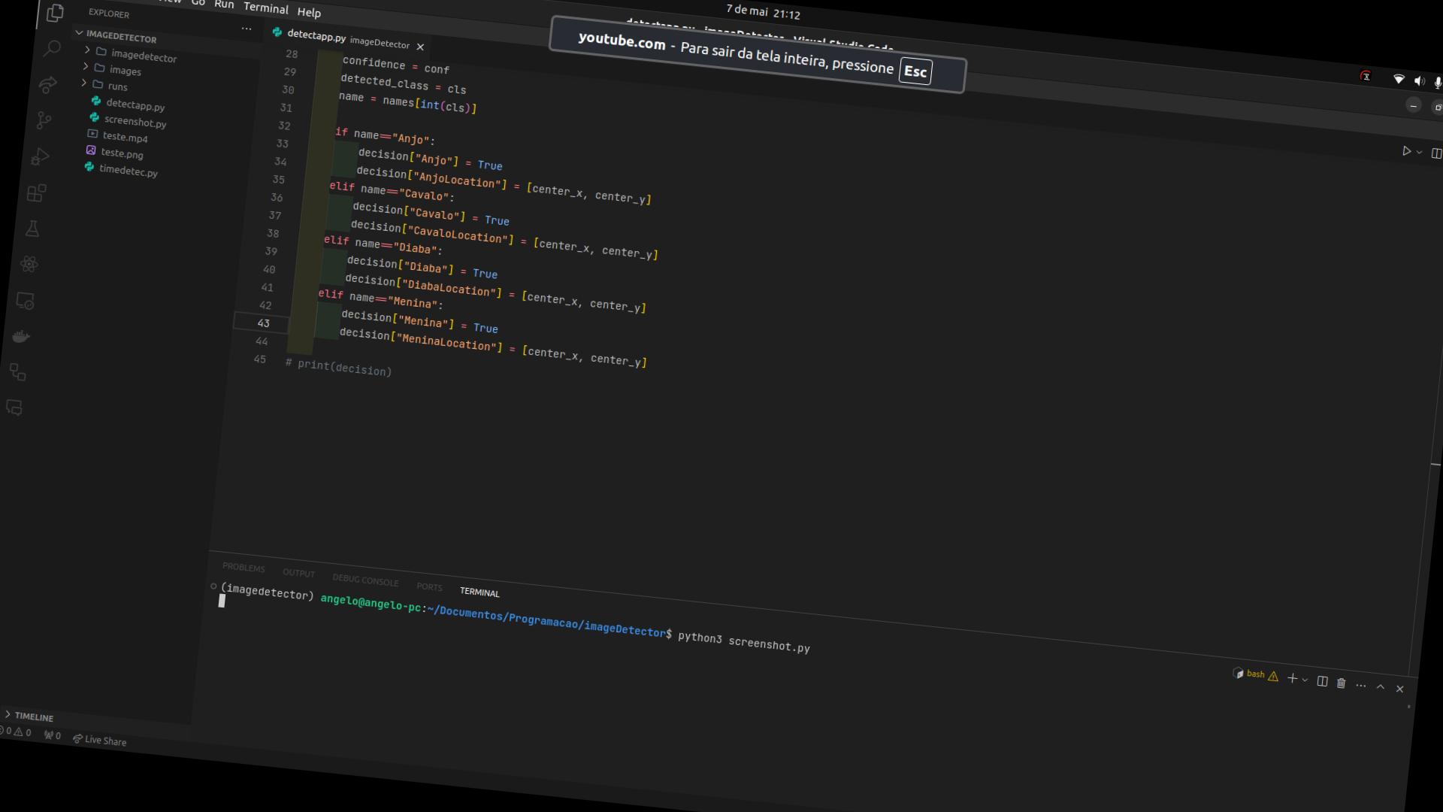
Task: Open the Search view in activity bar
Action: [x=52, y=50]
